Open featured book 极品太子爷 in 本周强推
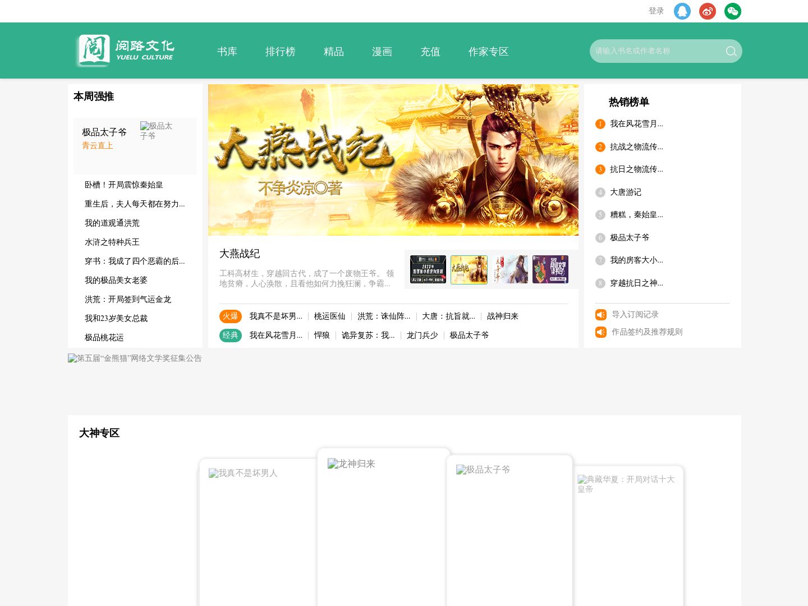This screenshot has height=606, width=808. tap(104, 132)
